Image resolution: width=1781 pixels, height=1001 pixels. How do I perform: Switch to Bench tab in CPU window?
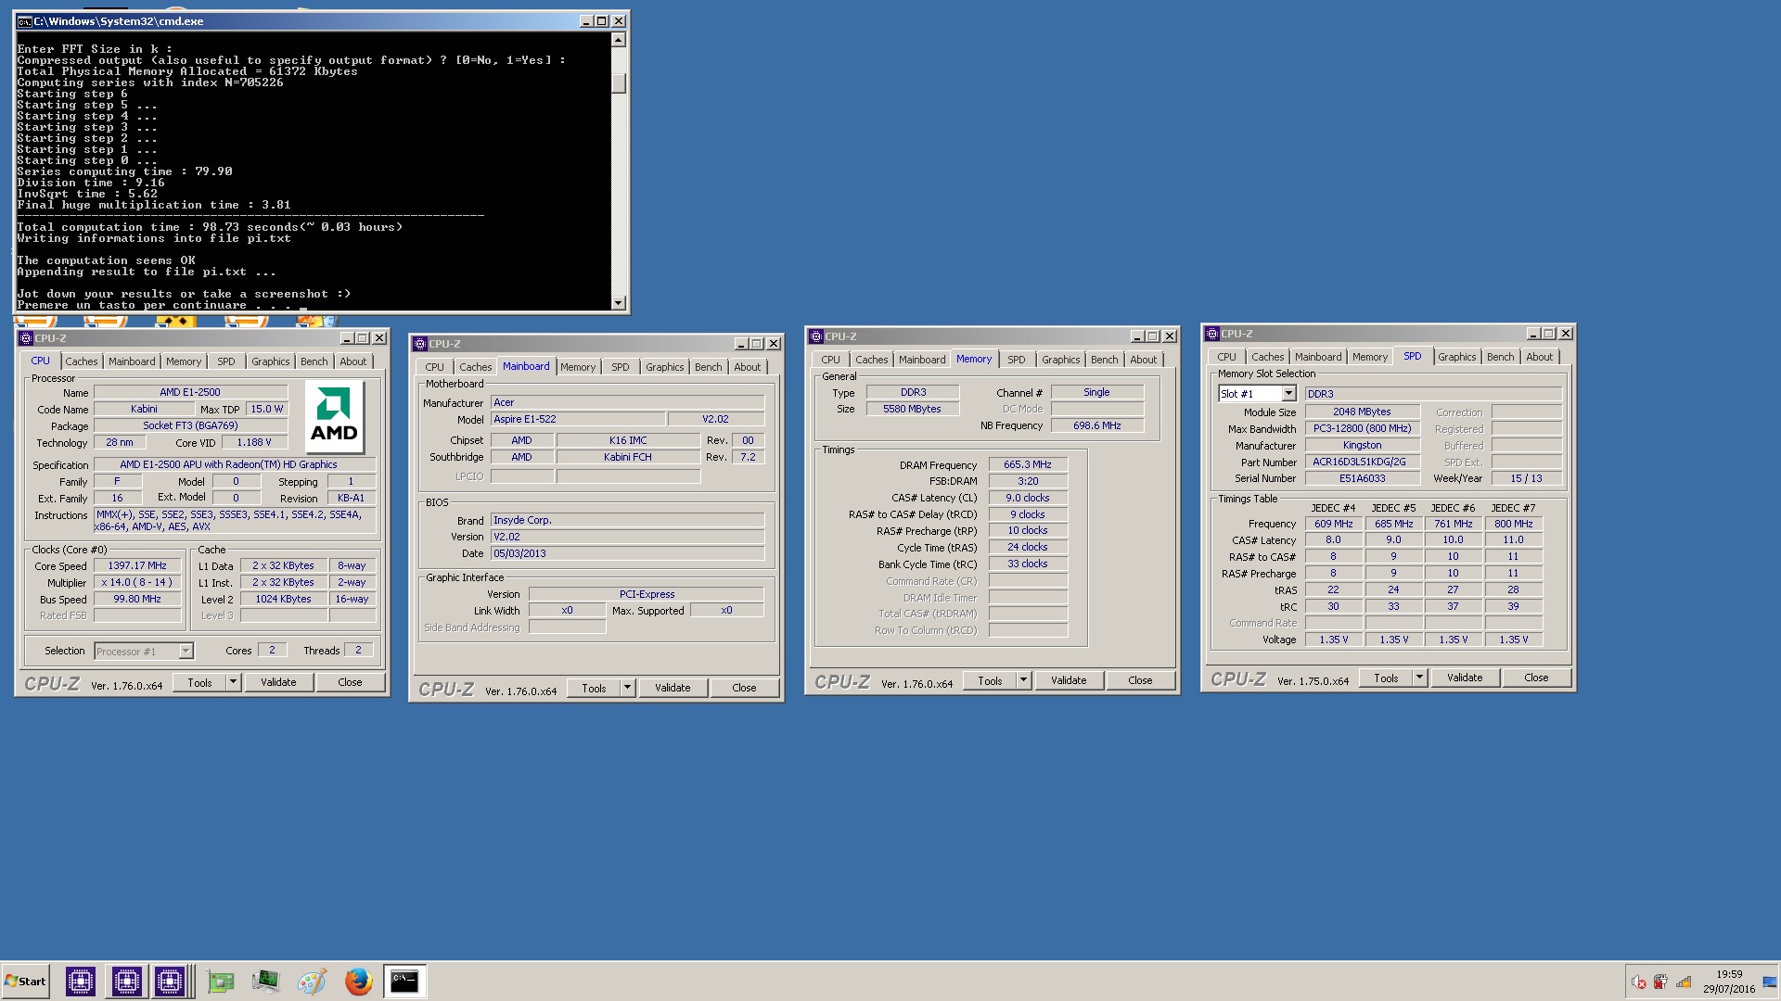click(314, 361)
